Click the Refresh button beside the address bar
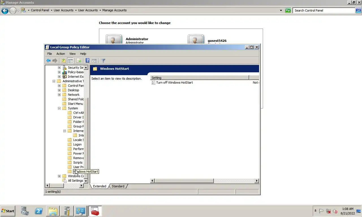Image resolution: width=362 pixels, height=217 pixels. point(288,10)
